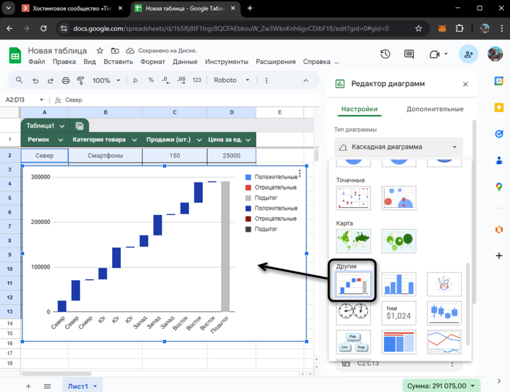Open Таблица1 table options dropdown
This screenshot has height=392, width=510.
62,126
